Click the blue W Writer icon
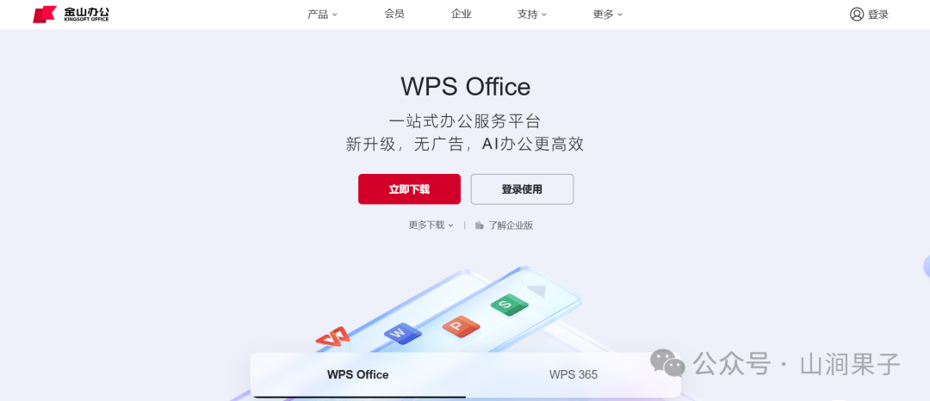The image size is (930, 401). coord(403,333)
